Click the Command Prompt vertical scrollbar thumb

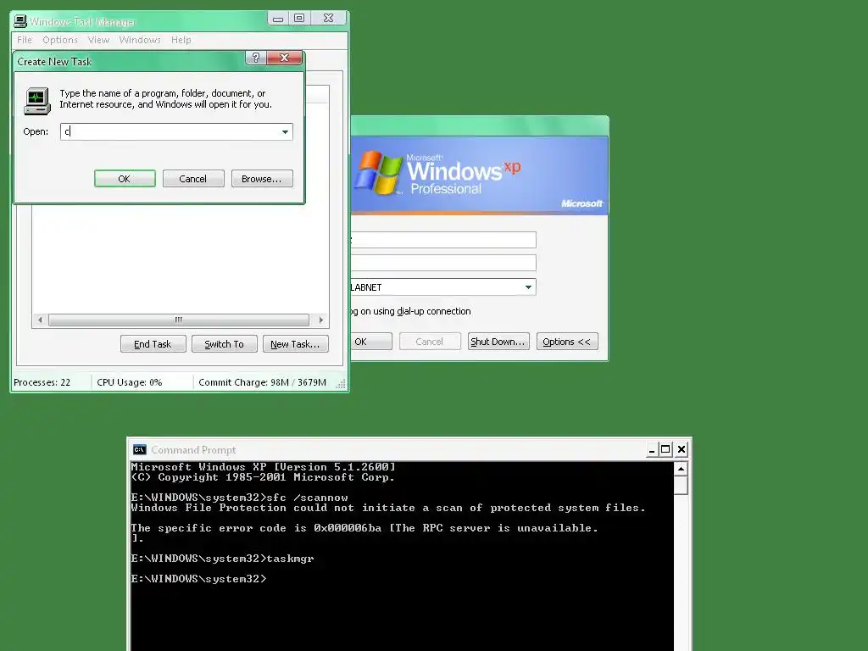pyautogui.click(x=681, y=486)
